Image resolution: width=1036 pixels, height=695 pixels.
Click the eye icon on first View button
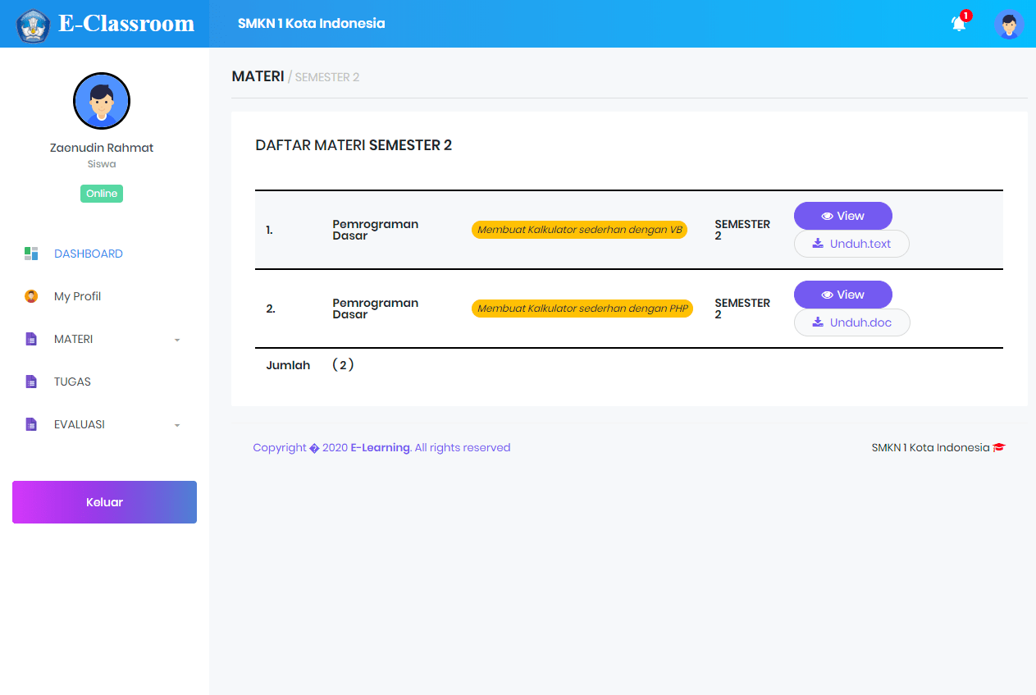pyautogui.click(x=827, y=215)
